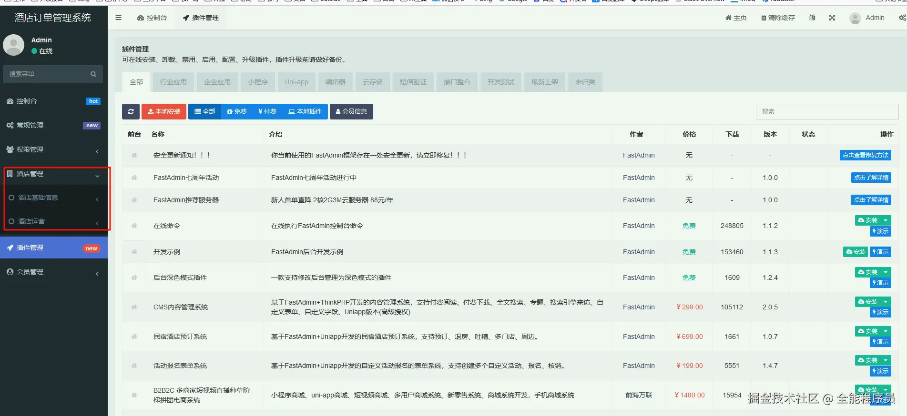
Task: Open the Admin avatar in top bar
Action: pos(855,18)
